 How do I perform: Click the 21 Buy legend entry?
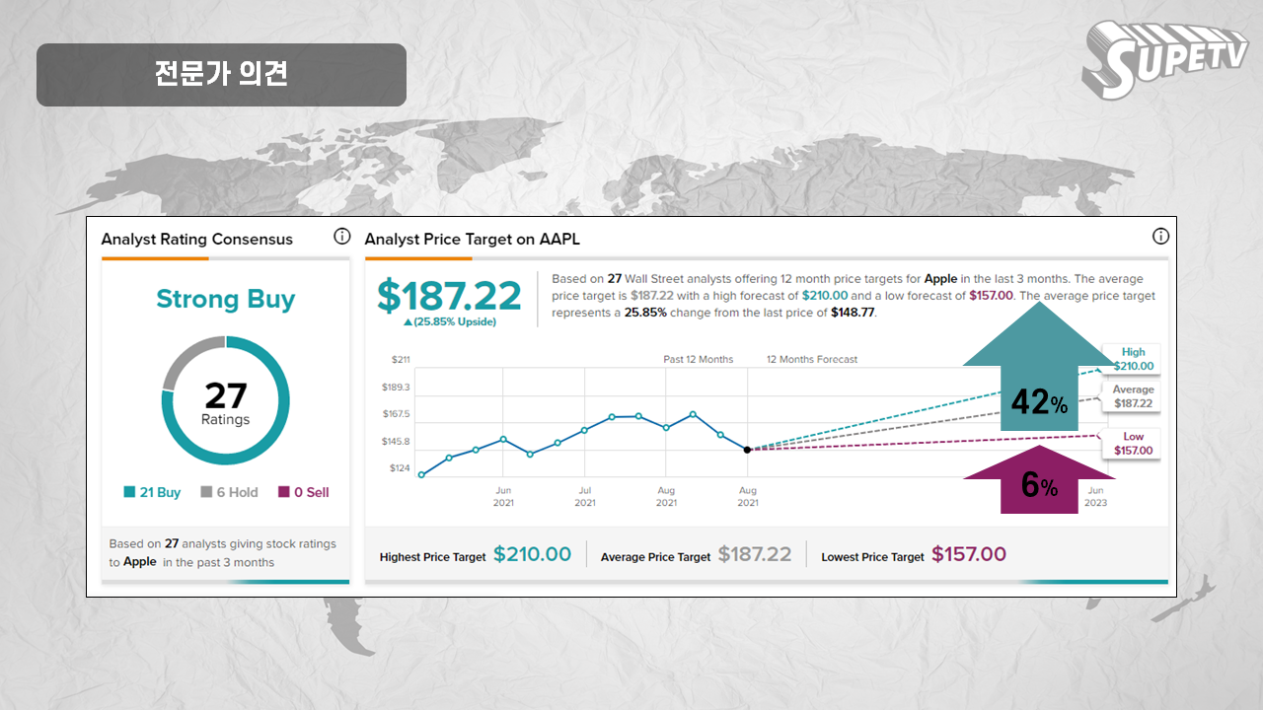tap(152, 492)
